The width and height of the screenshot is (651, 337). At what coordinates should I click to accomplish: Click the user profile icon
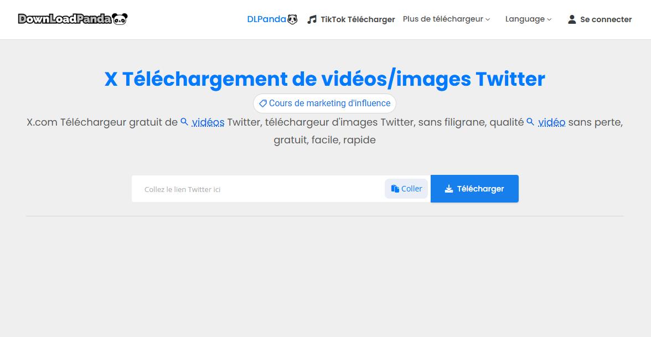572,19
